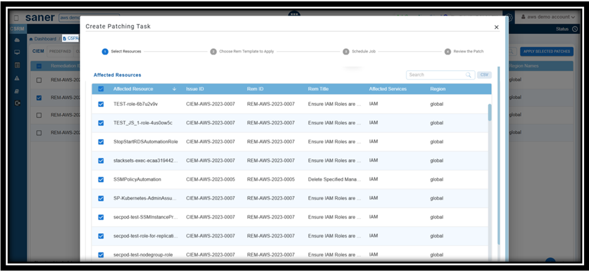This screenshot has height=272, width=589.
Task: Toggle select-all checkbox in Affected Resources header
Action: pyautogui.click(x=101, y=89)
